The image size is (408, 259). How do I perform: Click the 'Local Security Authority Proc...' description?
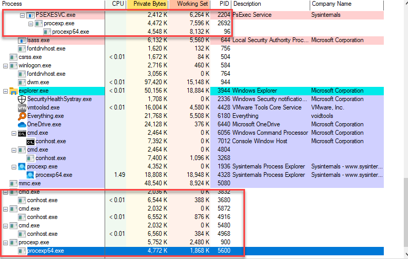[270, 41]
